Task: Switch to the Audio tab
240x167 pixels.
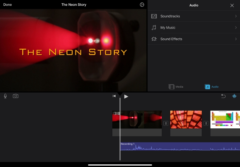Action: 212,87
